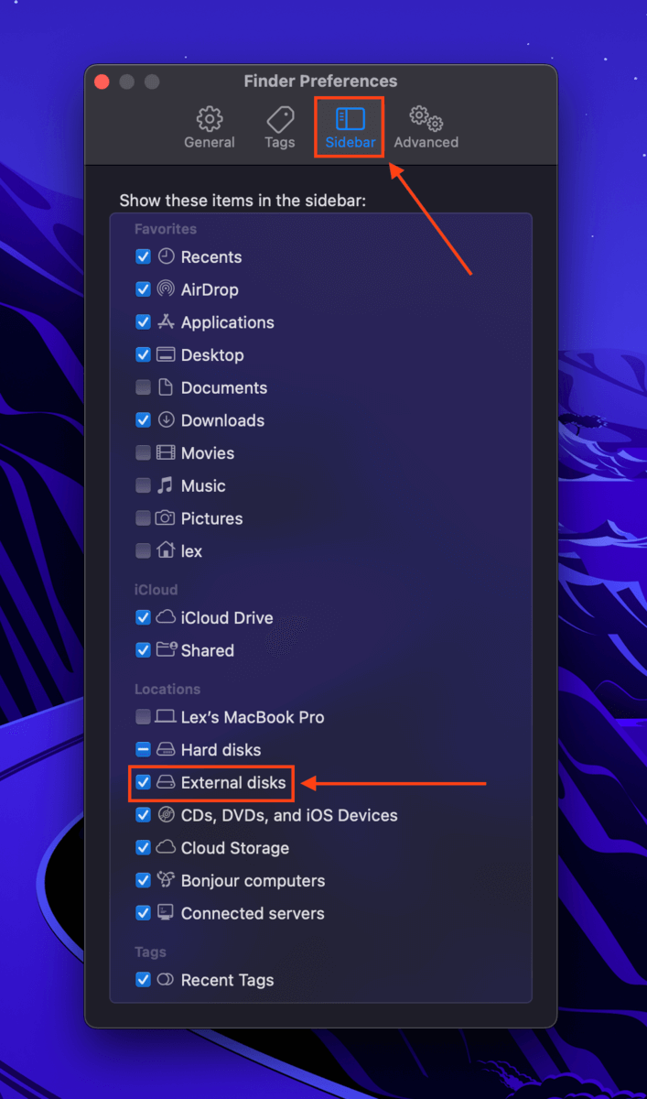Uncheck CDs, DVDs, and iOS Devices checkbox
Screen dimensions: 647x1099
click(143, 815)
